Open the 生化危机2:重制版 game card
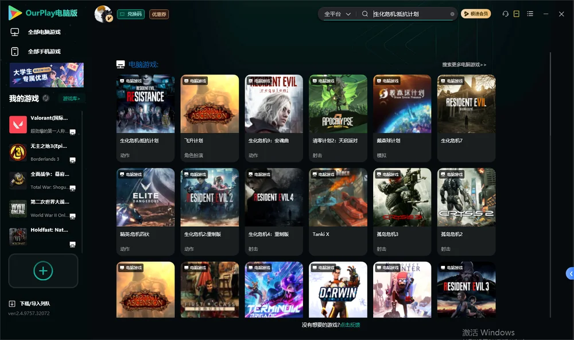The image size is (574, 340). (210, 212)
